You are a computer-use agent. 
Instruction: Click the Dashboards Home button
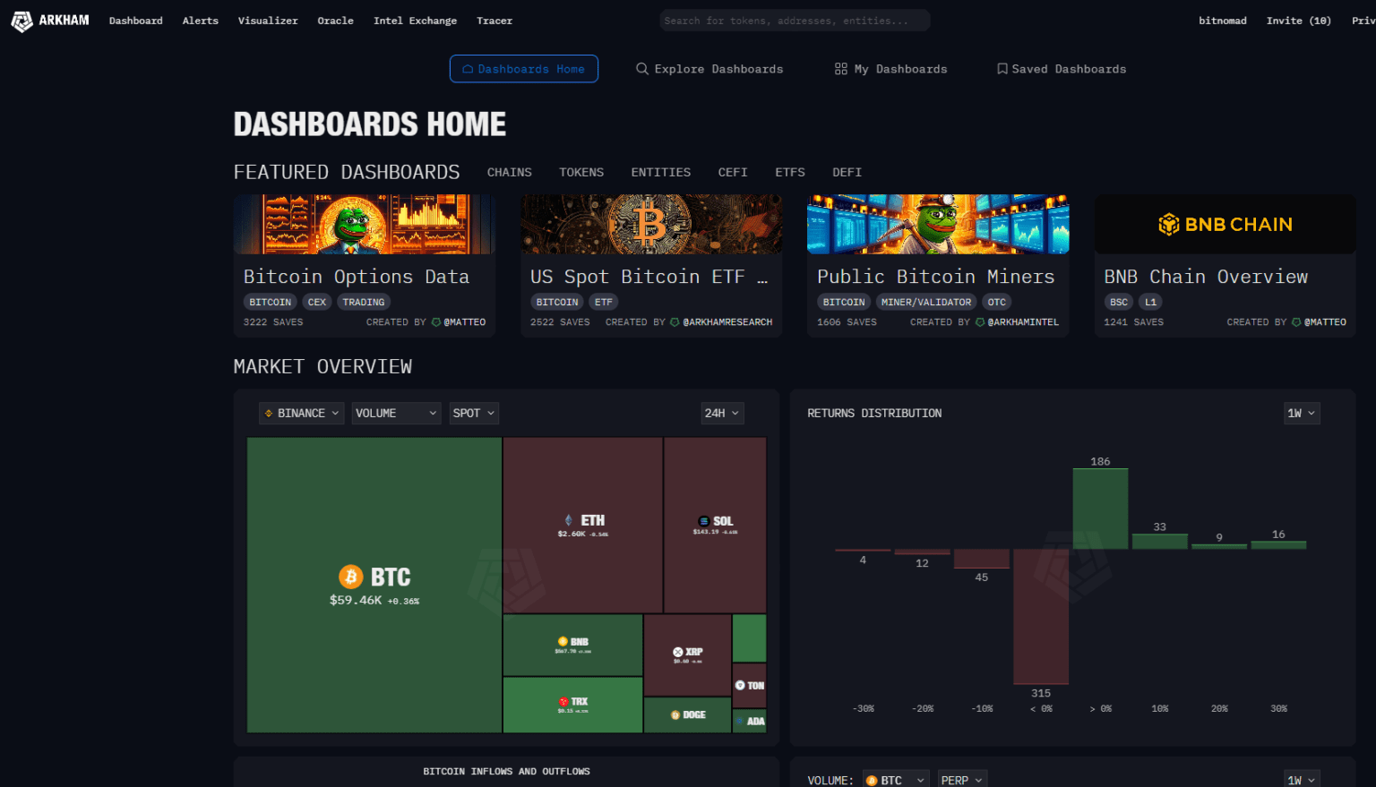tap(523, 69)
